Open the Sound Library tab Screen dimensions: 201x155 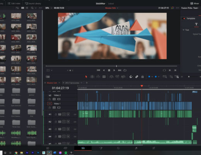click(33, 3)
